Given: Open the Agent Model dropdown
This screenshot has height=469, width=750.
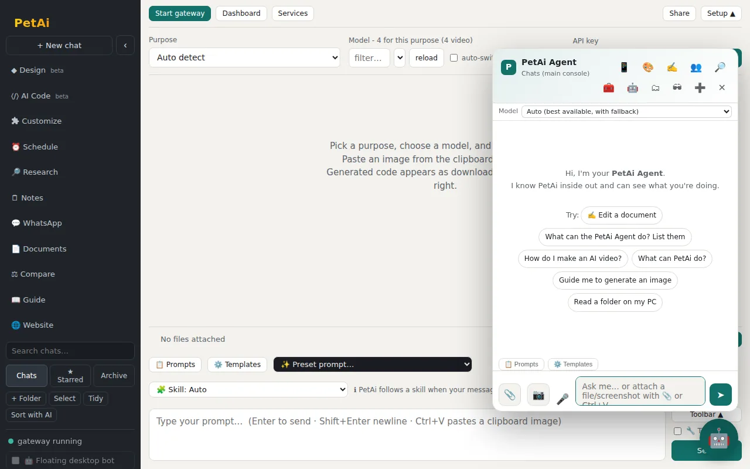Looking at the screenshot, I should pos(626,111).
